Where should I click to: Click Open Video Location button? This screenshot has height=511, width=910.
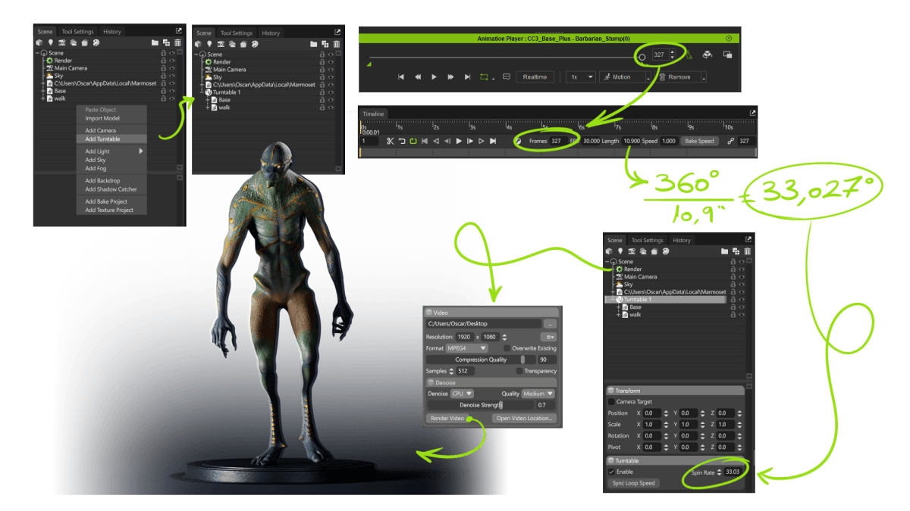coord(524,418)
